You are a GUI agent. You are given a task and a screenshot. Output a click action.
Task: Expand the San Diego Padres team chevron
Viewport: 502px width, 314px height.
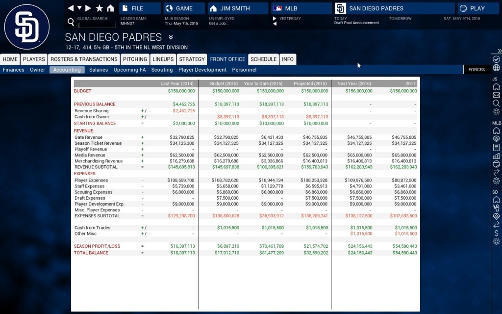pos(171,37)
